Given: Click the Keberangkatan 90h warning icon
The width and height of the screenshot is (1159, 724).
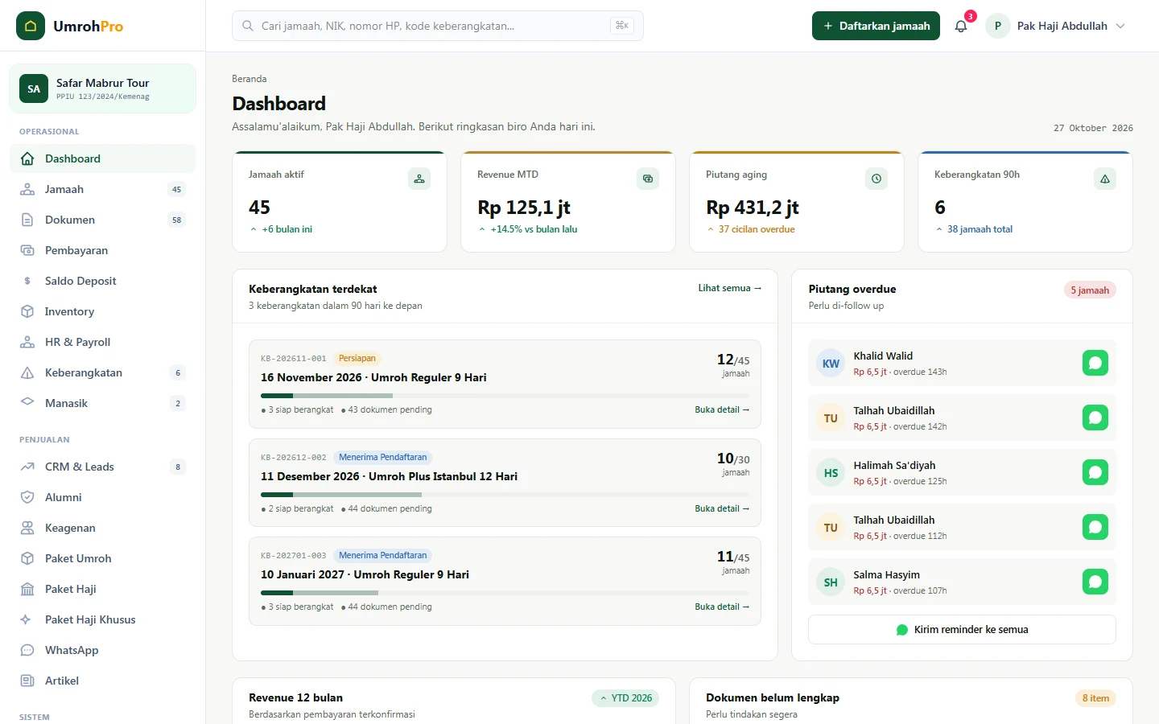Looking at the screenshot, I should (1105, 179).
